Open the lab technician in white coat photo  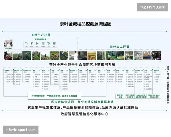click(73, 56)
